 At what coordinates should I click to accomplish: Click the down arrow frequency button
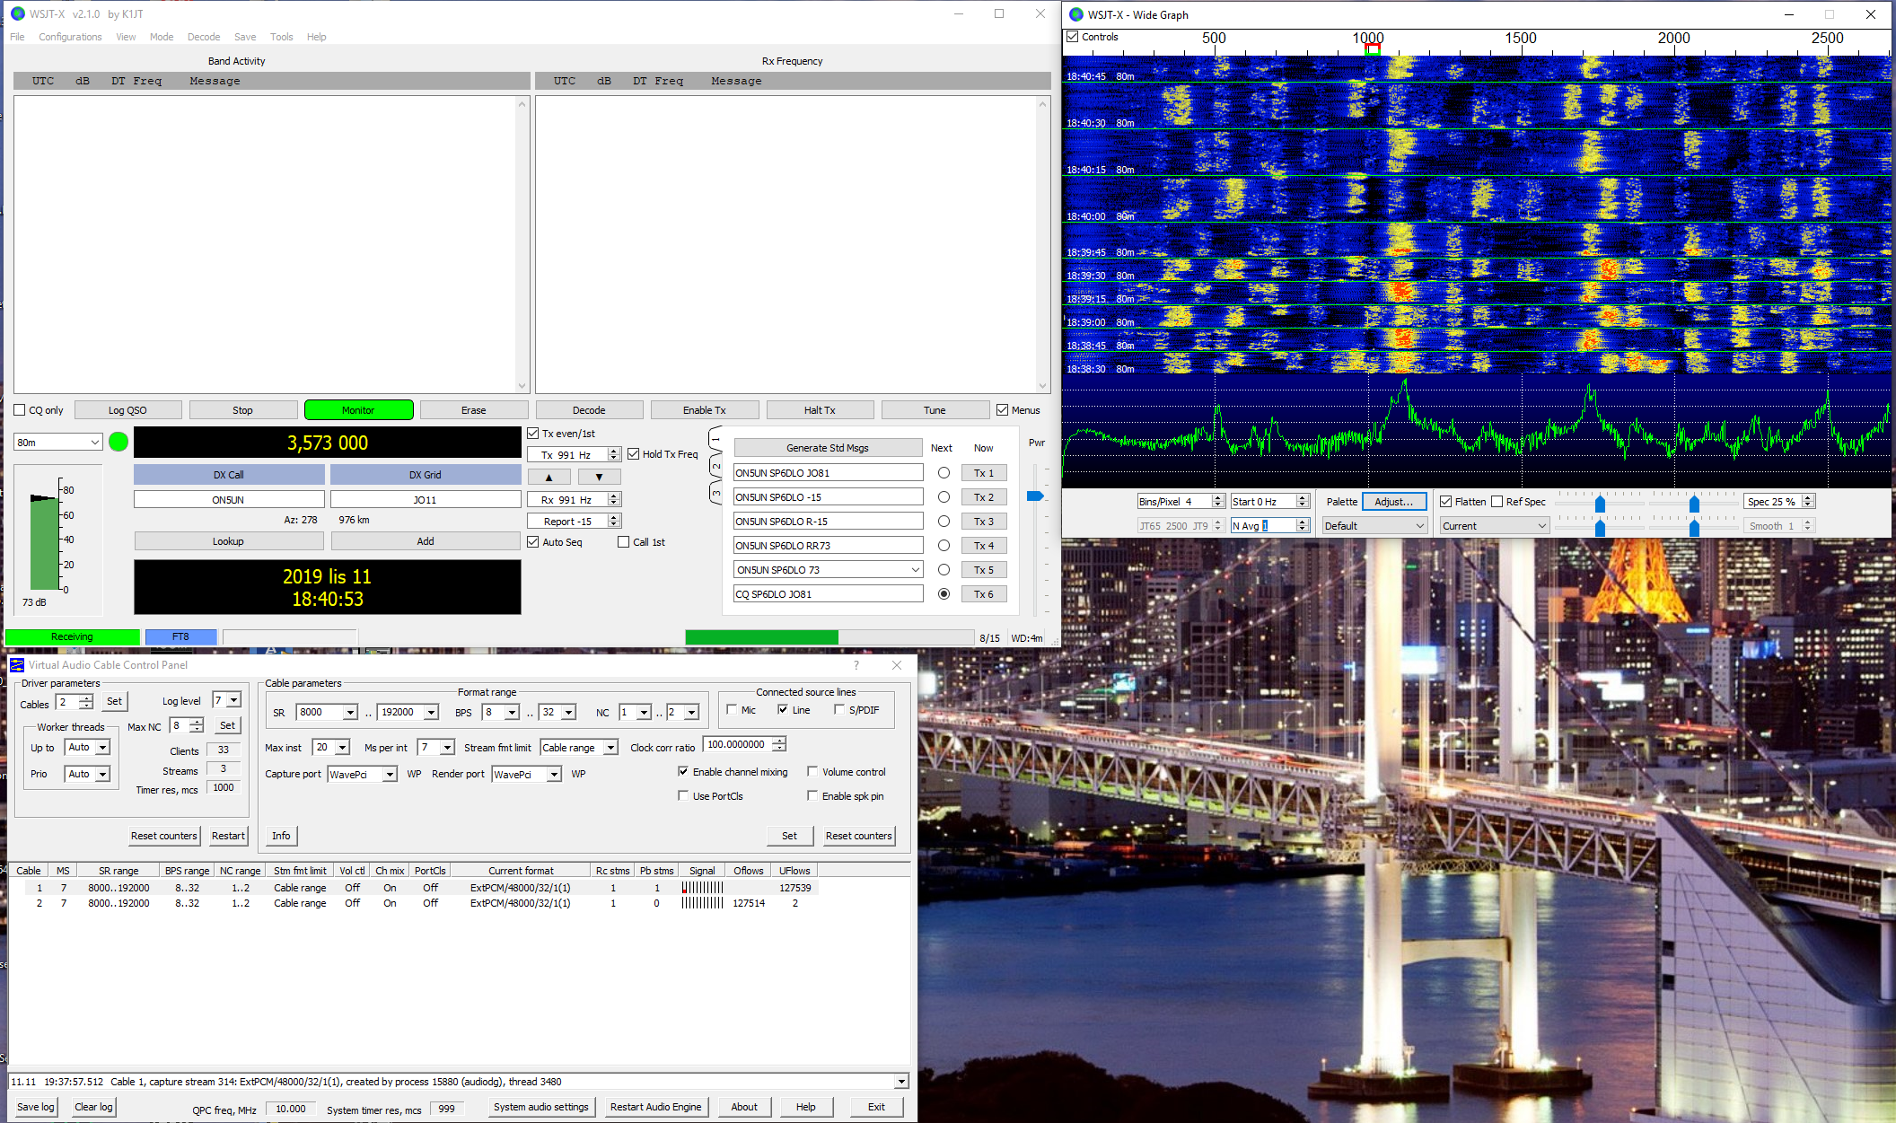click(x=599, y=477)
